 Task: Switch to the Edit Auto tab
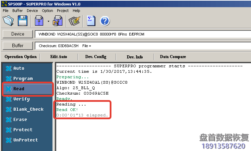pos(59,57)
